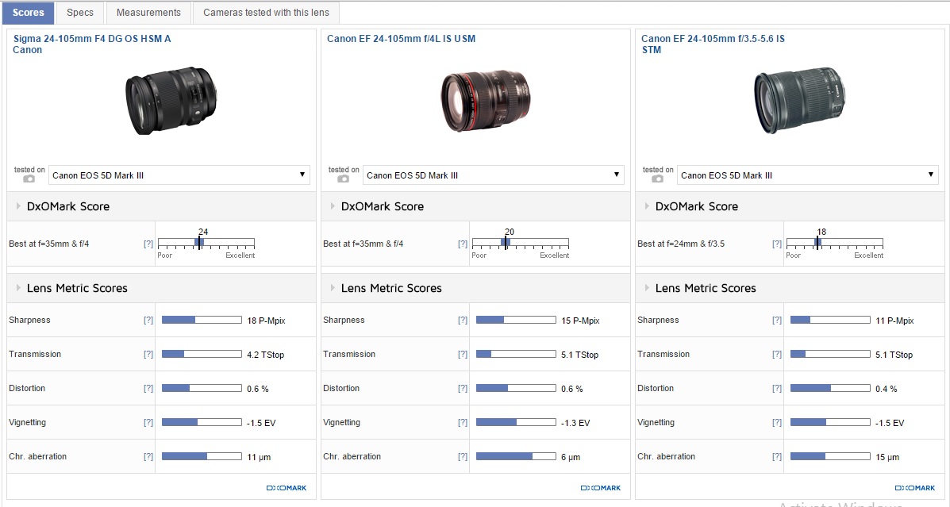Viewport: 950px width, 507px height.
Task: Open the Canon EF 24-105mm f/4L IS USM link
Action: [x=401, y=39]
